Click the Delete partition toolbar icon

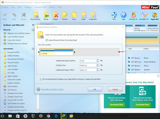click(55, 15)
